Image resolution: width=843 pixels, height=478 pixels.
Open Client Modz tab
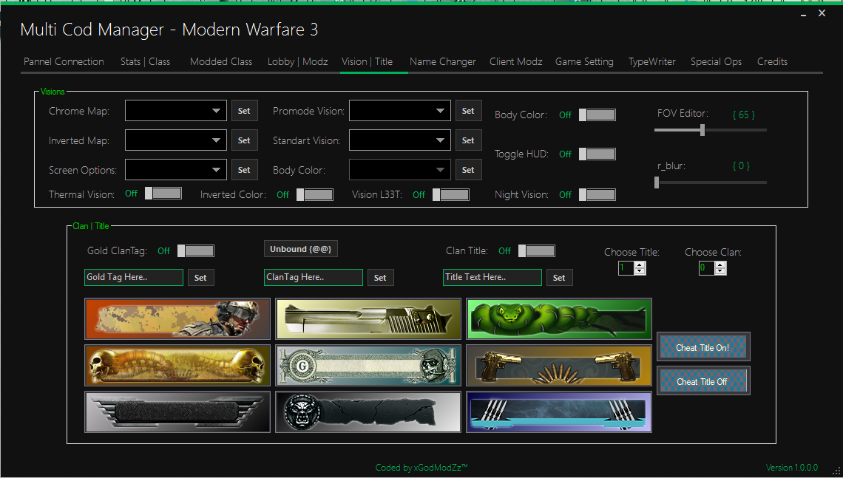[x=515, y=62]
